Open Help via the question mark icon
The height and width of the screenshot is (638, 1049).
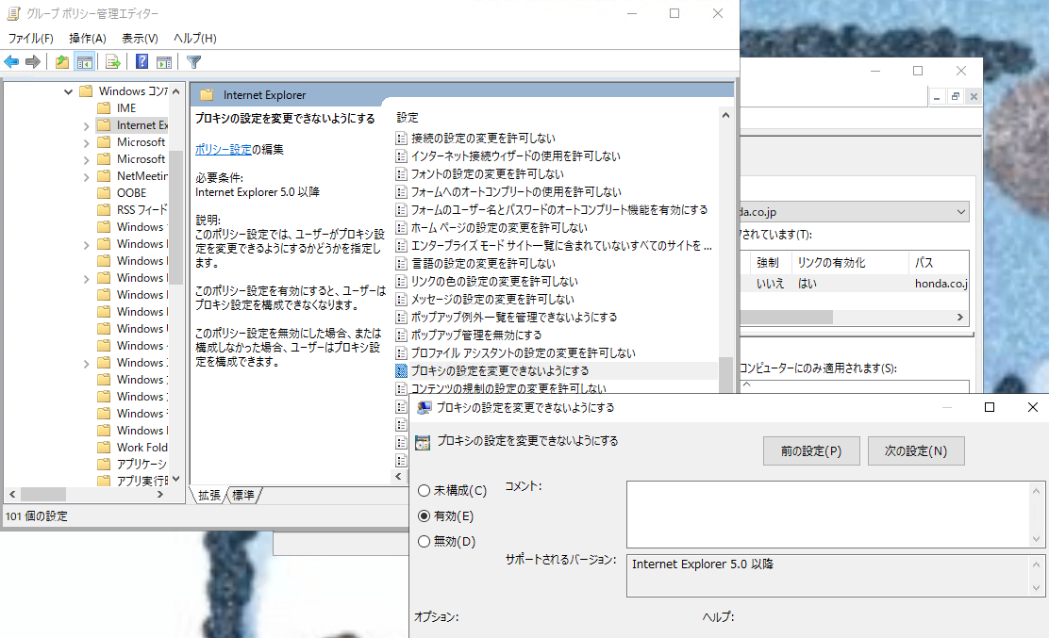(x=142, y=61)
